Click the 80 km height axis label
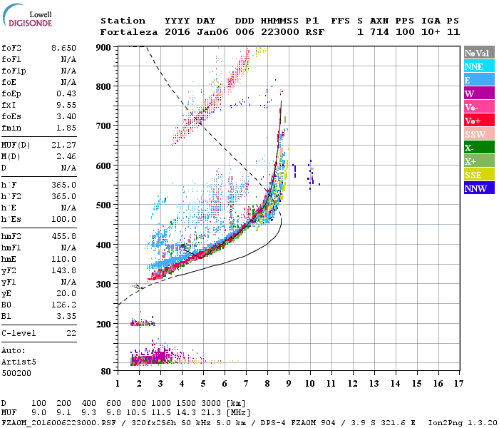 coord(106,371)
